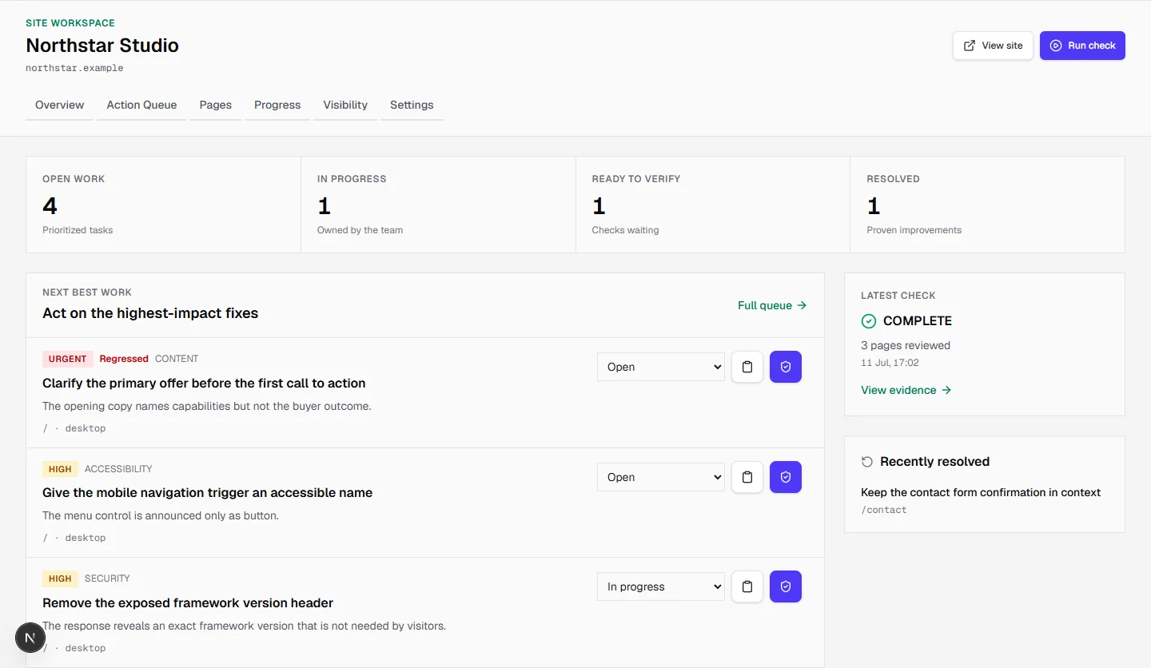Open the Next.js dev tools badge
This screenshot has height=668, width=1151.
point(30,638)
